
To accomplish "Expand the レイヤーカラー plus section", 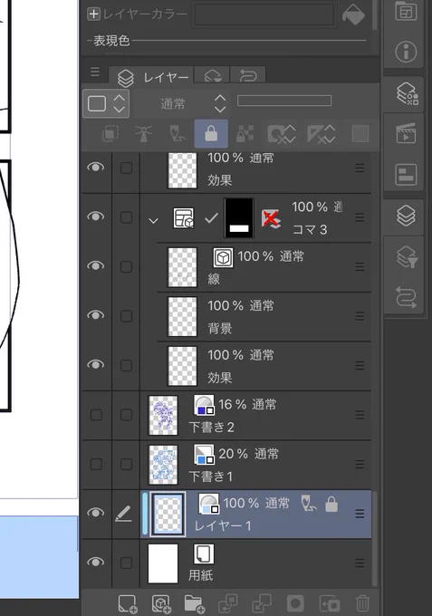I will (93, 14).
